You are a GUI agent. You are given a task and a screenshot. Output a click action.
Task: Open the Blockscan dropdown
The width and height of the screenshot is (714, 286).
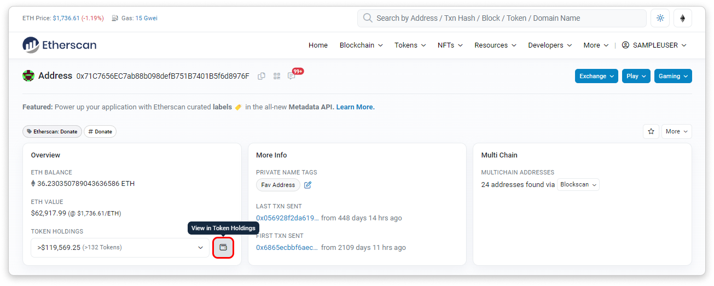(x=578, y=185)
